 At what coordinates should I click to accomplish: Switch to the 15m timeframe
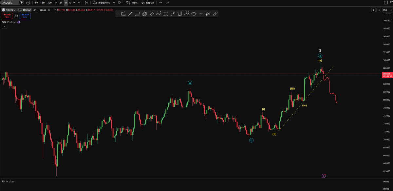[x=43, y=3]
